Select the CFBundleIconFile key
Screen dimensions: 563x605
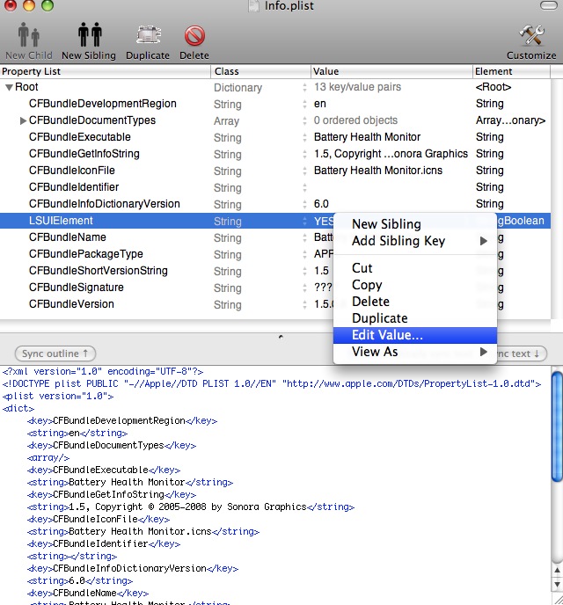tap(72, 171)
